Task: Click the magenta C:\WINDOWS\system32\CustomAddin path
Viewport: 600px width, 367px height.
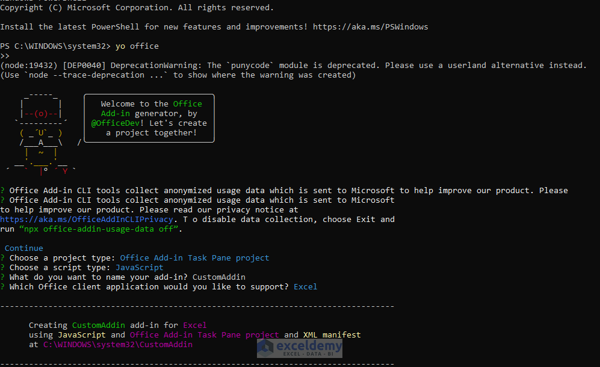Action: click(x=118, y=344)
